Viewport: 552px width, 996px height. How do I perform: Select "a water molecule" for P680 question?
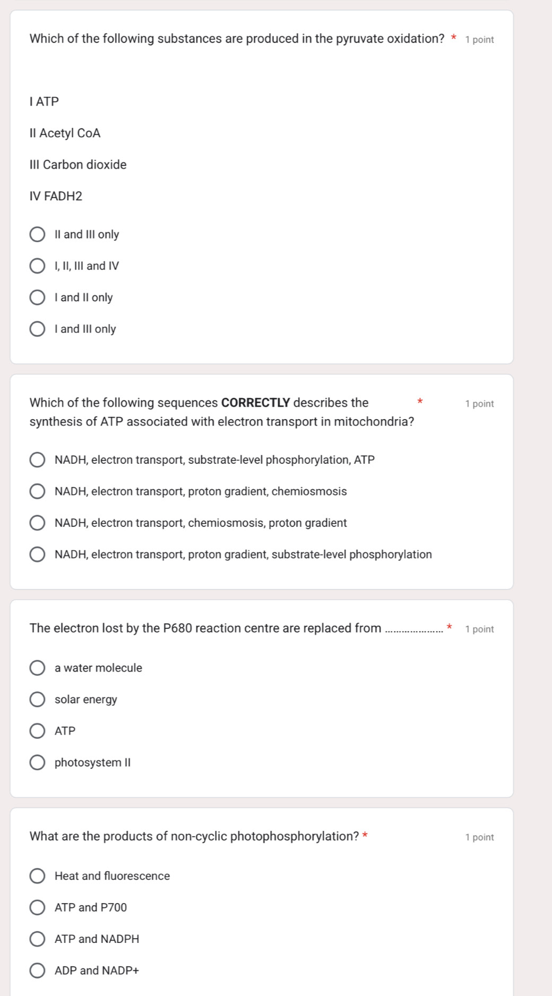point(38,667)
